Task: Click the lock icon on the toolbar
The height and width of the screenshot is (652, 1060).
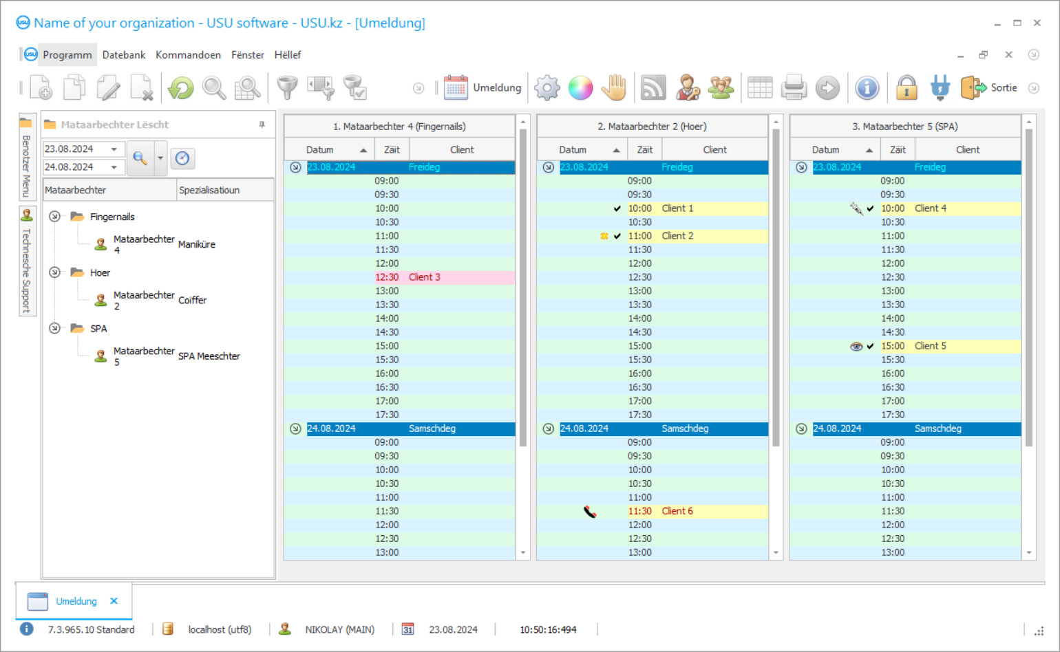Action: pos(907,87)
